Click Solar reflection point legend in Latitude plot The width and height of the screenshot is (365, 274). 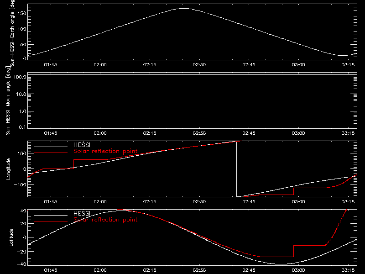click(105, 220)
